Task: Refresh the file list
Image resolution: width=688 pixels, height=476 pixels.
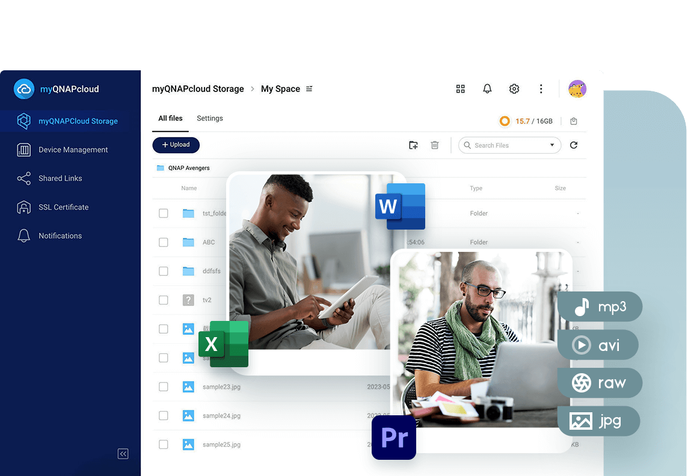Action: tap(573, 145)
